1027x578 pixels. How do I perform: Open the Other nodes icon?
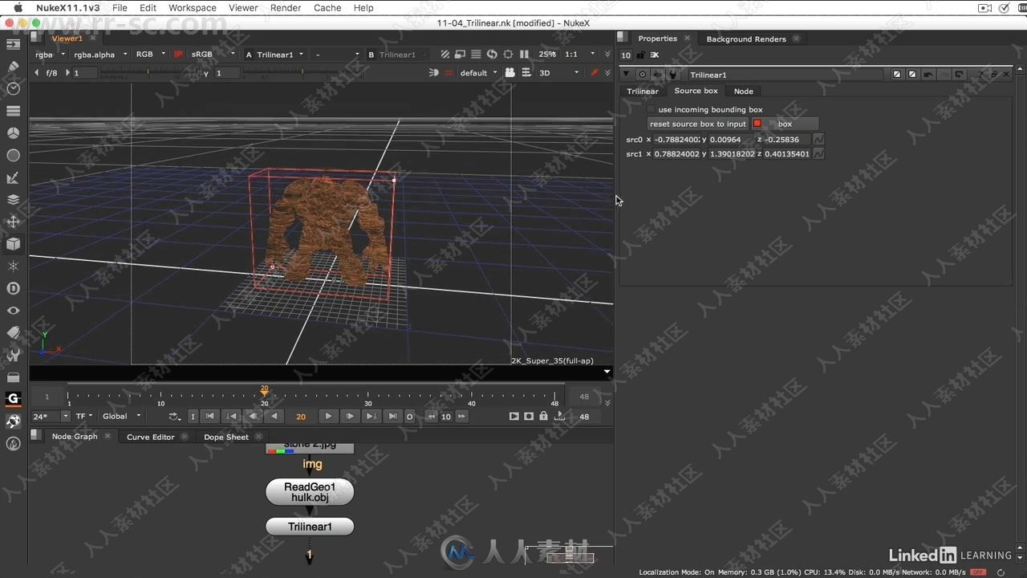tap(13, 377)
